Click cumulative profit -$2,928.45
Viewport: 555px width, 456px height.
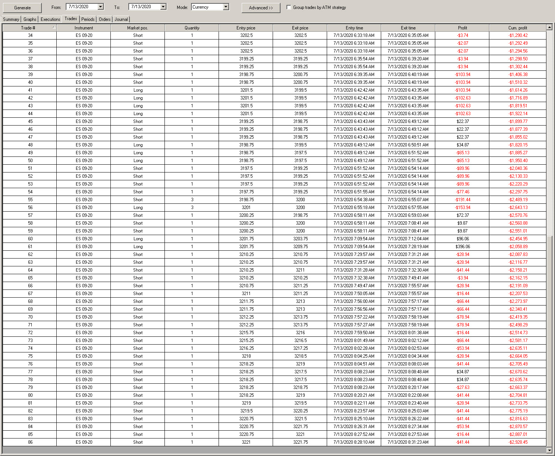click(x=518, y=442)
